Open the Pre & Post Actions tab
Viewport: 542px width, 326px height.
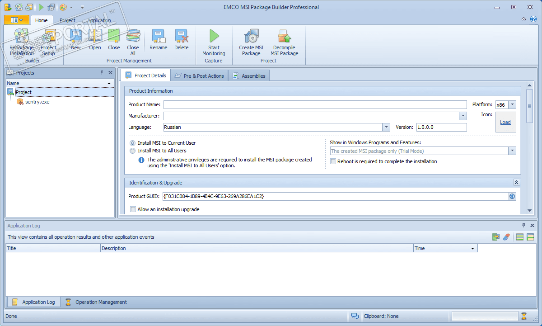coord(199,76)
